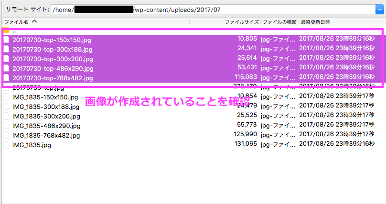
Task: Select file name IMG_1835.jpg
Action: click(x=32, y=145)
